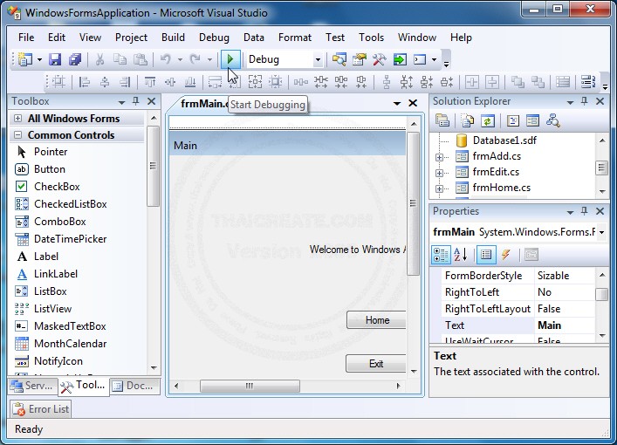Click the Save All toolbar icon
The height and width of the screenshot is (445, 617).
(x=74, y=59)
